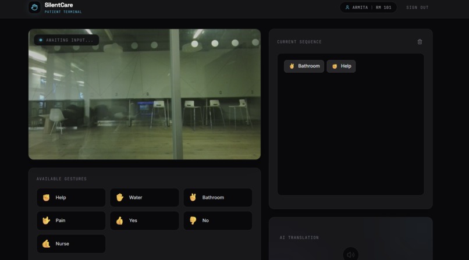Open the ARMITA RM 101 user badge
This screenshot has width=469, height=260.
[x=368, y=8]
